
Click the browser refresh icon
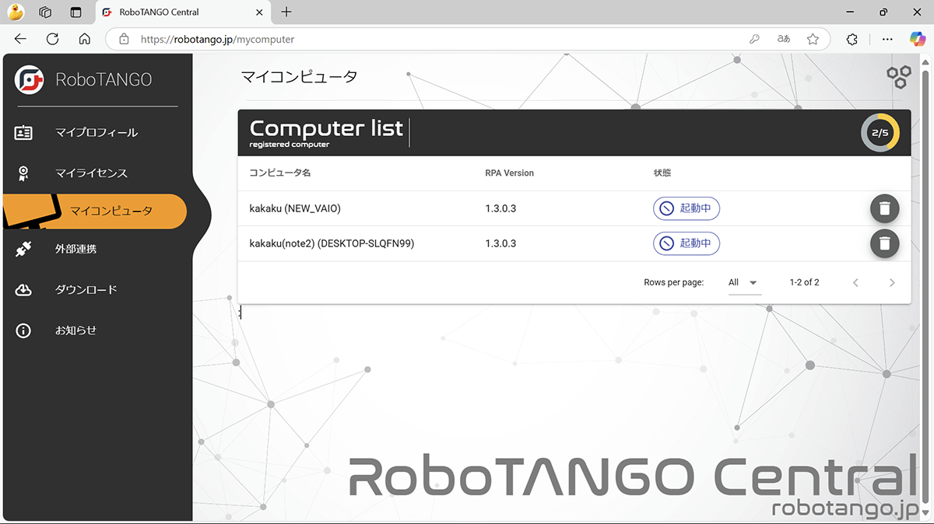pos(52,39)
